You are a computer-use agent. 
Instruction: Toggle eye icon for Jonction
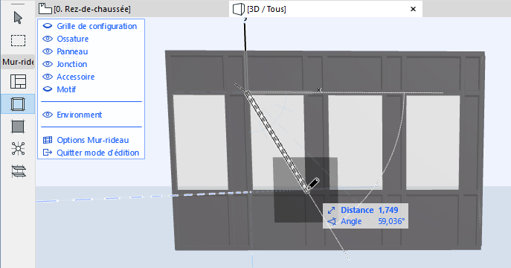[48, 64]
